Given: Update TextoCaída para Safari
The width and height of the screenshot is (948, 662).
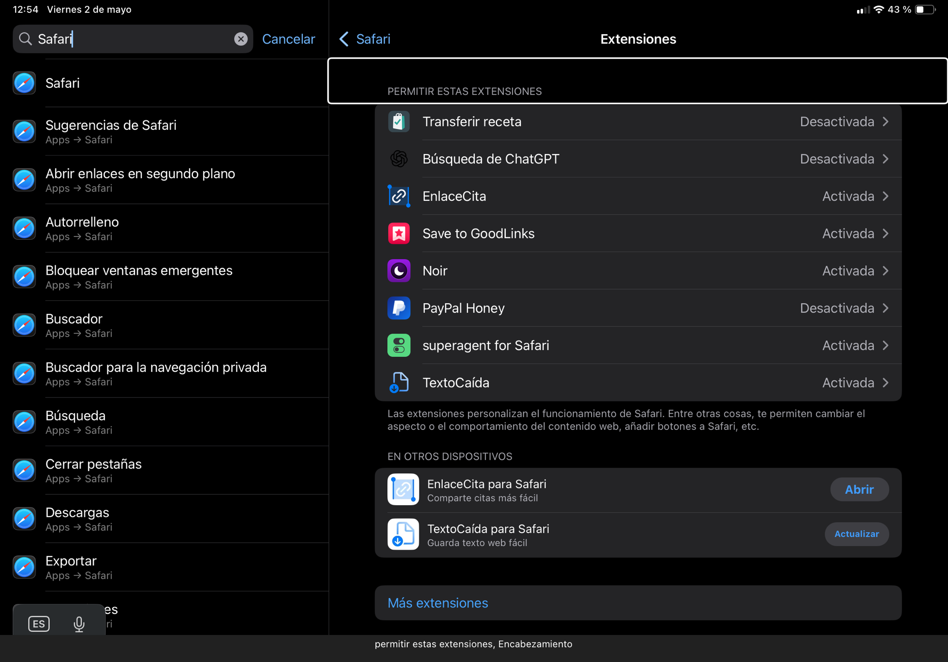Looking at the screenshot, I should click(x=856, y=534).
